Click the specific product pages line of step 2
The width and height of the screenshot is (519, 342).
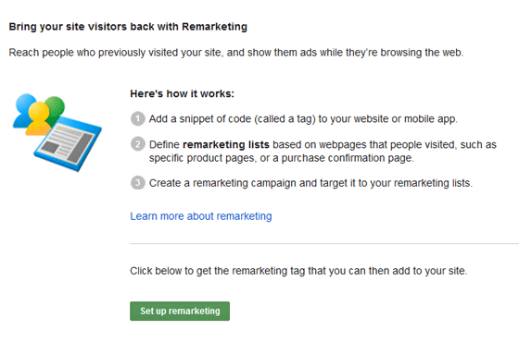pyautogui.click(x=282, y=158)
